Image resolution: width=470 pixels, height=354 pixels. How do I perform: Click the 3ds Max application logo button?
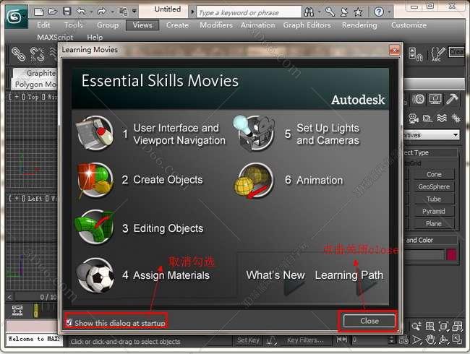16,17
